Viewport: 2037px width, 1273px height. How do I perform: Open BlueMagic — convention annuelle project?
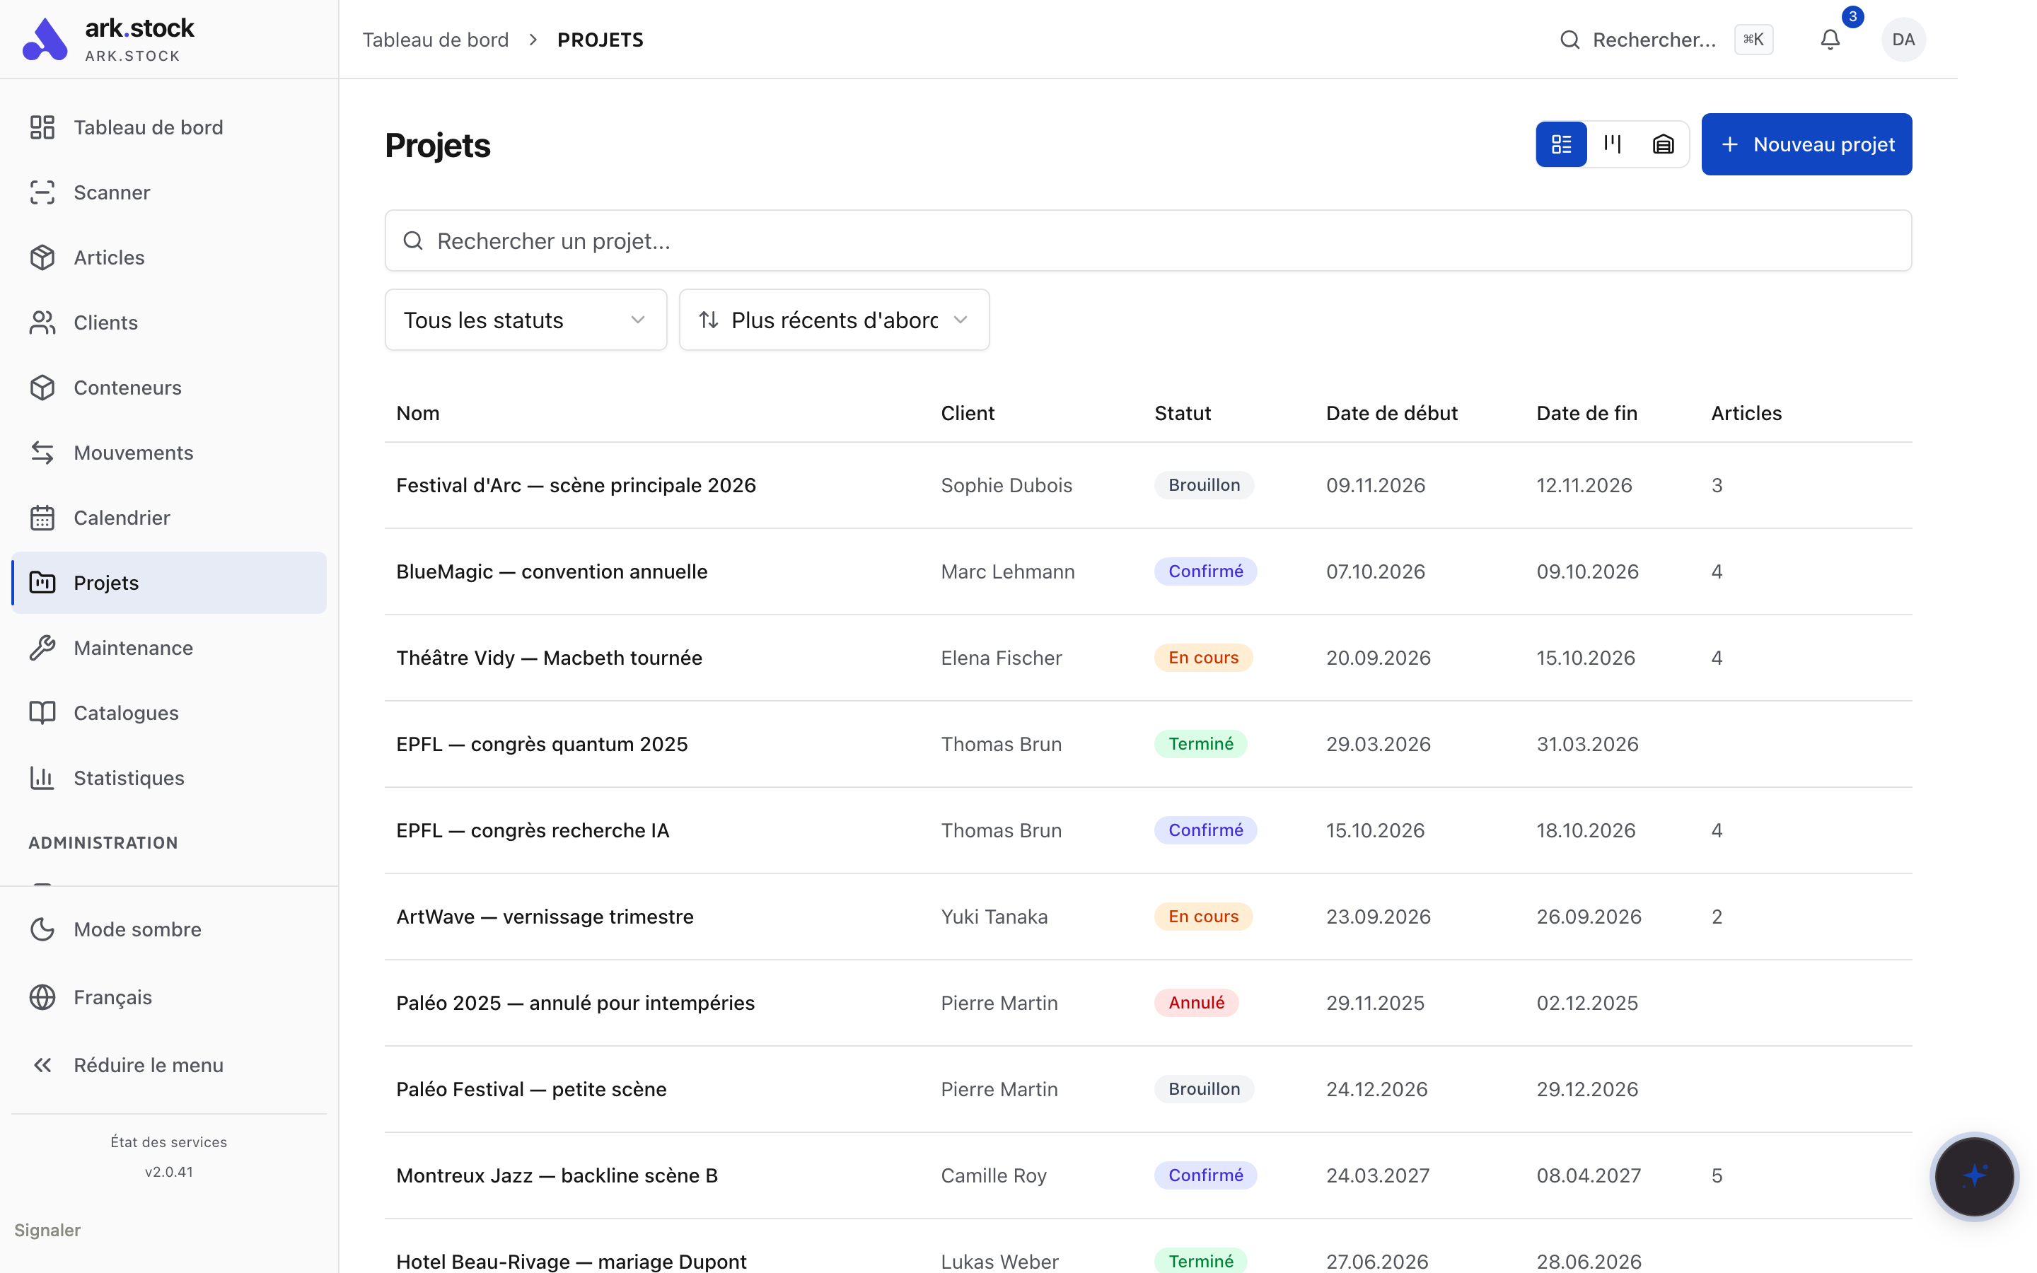click(x=1148, y=571)
